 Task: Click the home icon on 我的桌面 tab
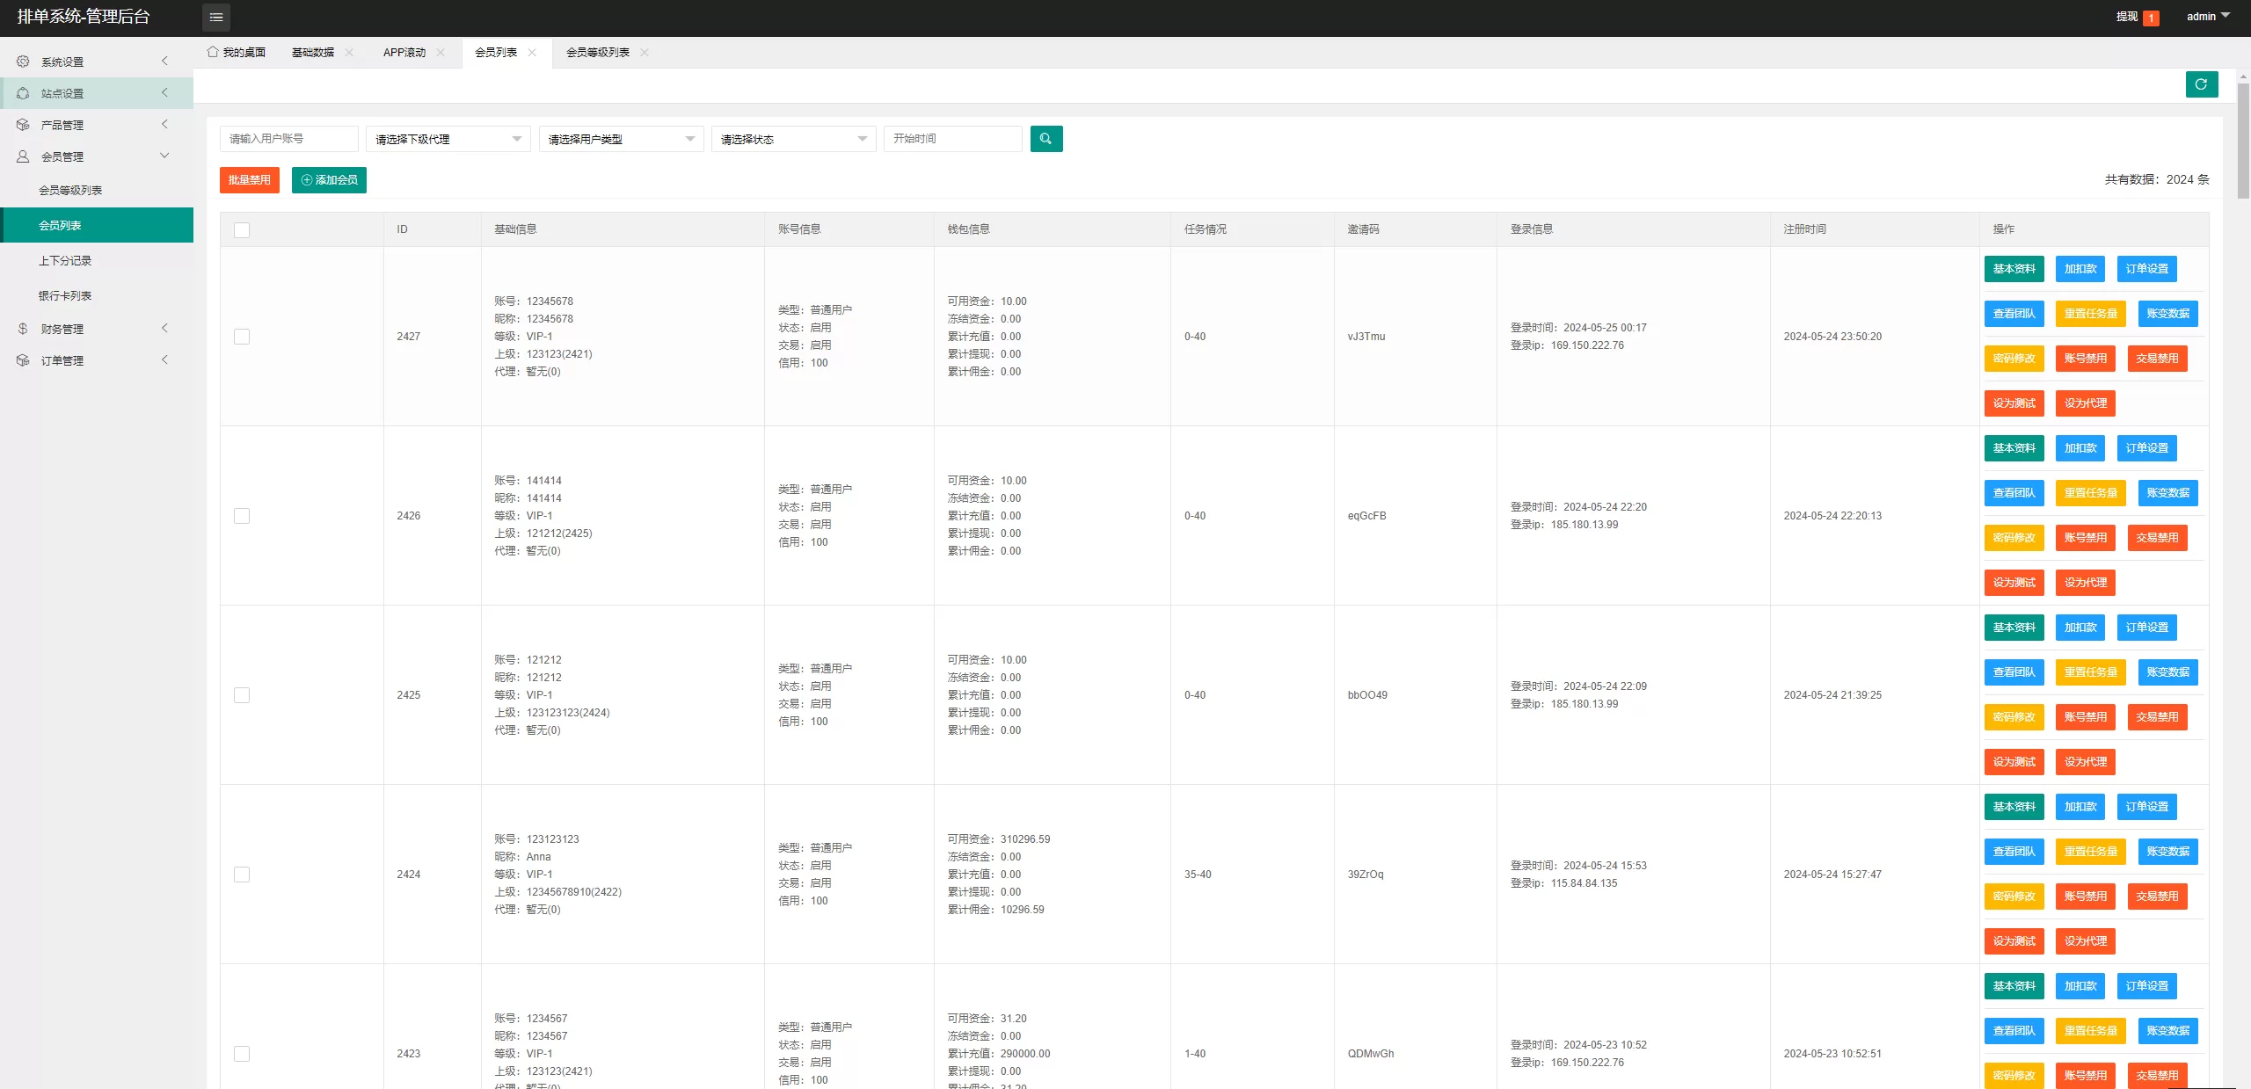[x=213, y=52]
